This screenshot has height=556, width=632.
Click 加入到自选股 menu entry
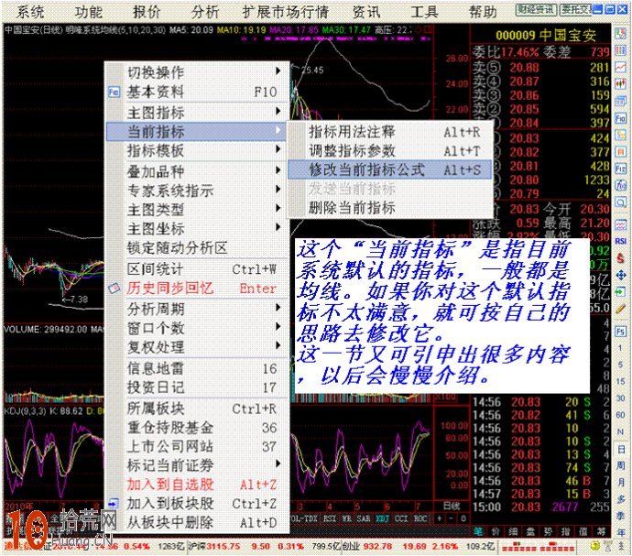197,485
